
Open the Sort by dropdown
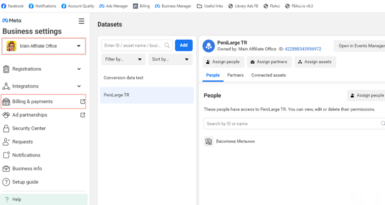click(170, 59)
